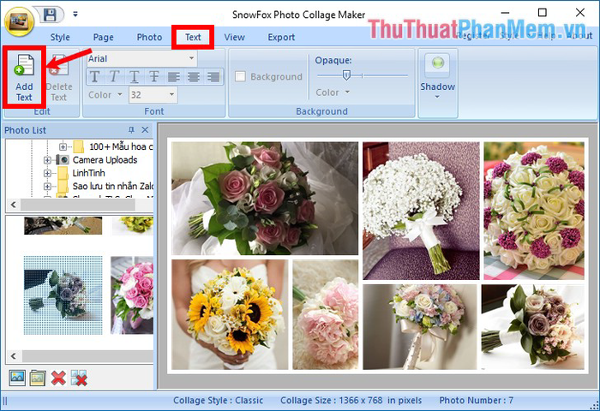Viewport: 600px width, 411px height.
Task: Open the Style ribbon tab
Action: 60,37
